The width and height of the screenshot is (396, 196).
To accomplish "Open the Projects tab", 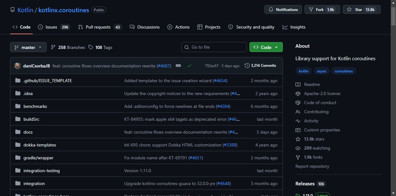I will (x=209, y=27).
